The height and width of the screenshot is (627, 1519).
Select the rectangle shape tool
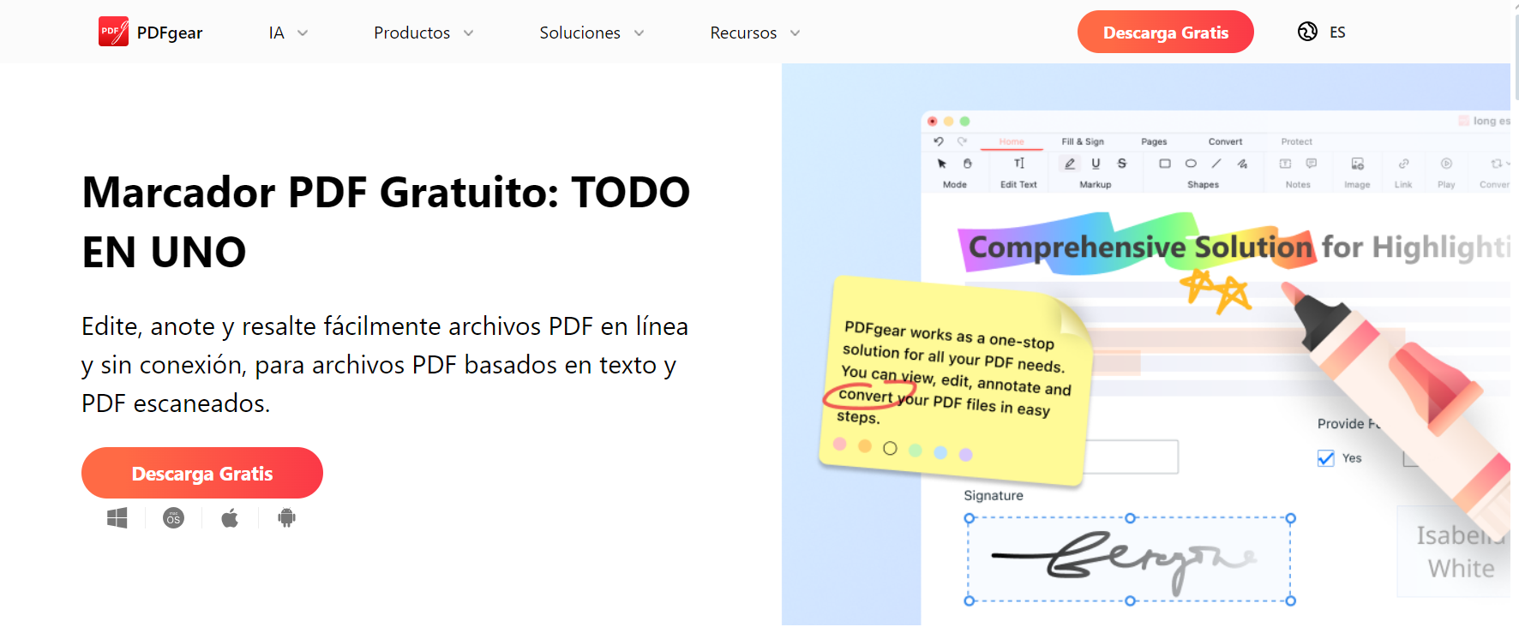(1165, 164)
